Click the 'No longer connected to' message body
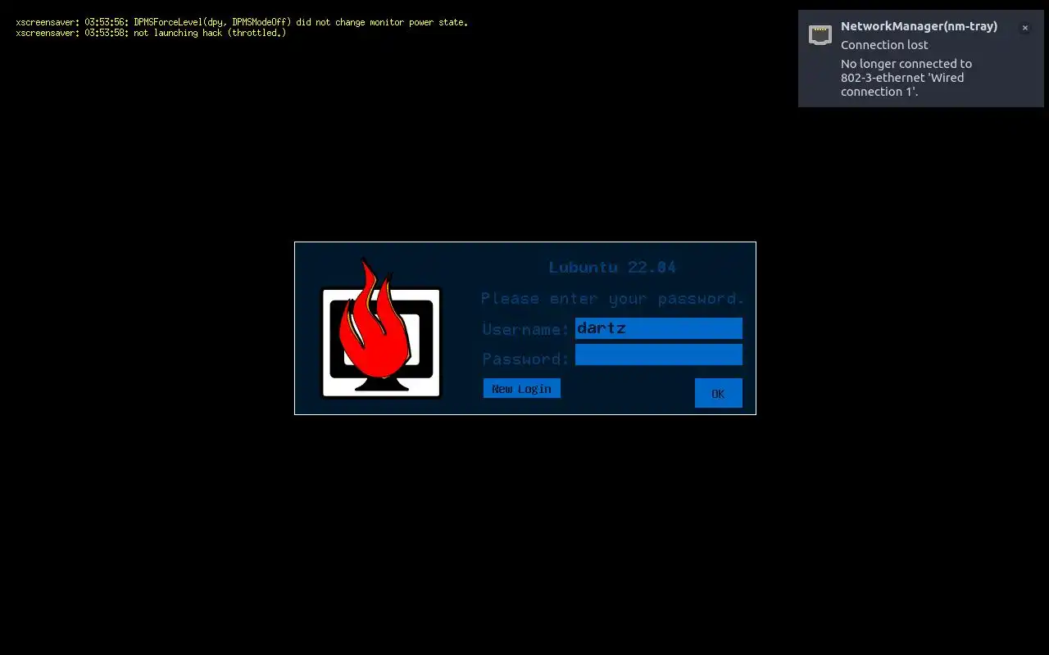 tap(906, 78)
